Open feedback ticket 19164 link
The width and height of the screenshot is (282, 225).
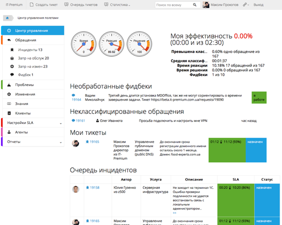tap(77, 100)
